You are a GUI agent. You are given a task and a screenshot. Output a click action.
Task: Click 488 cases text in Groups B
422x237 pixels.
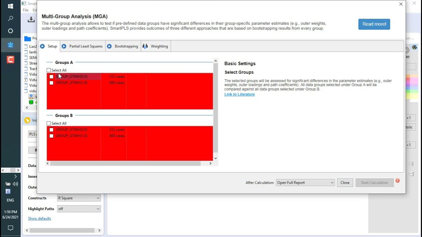tap(117, 136)
